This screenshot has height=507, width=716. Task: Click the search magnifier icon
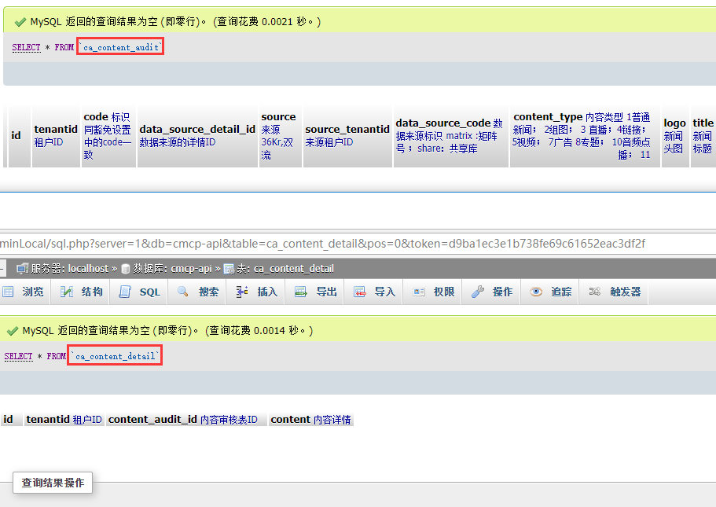(183, 292)
